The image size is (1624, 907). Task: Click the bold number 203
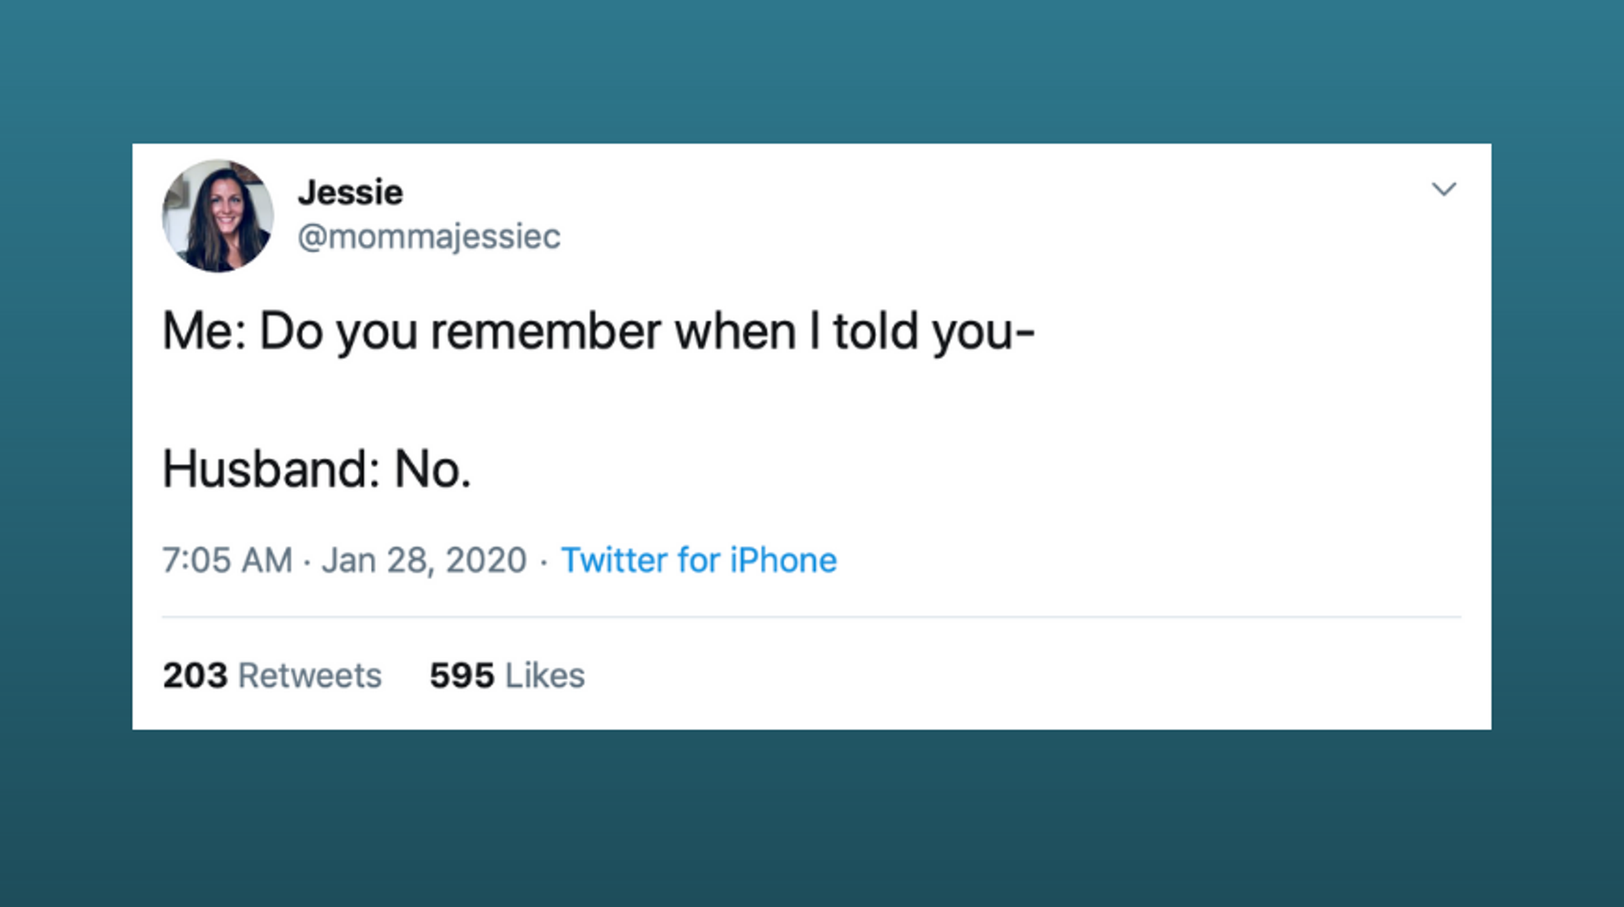coord(195,676)
